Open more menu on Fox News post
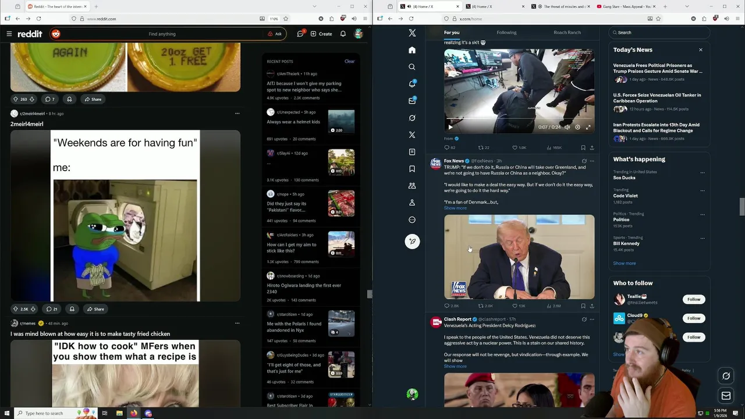745x419 pixels. tap(592, 161)
